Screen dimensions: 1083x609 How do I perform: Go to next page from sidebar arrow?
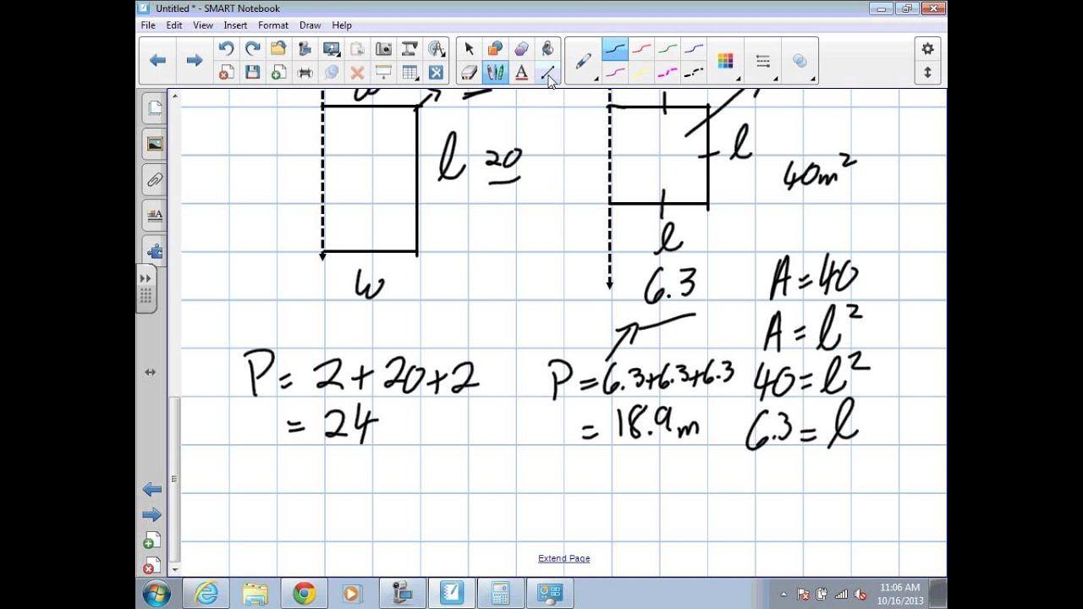pos(152,514)
